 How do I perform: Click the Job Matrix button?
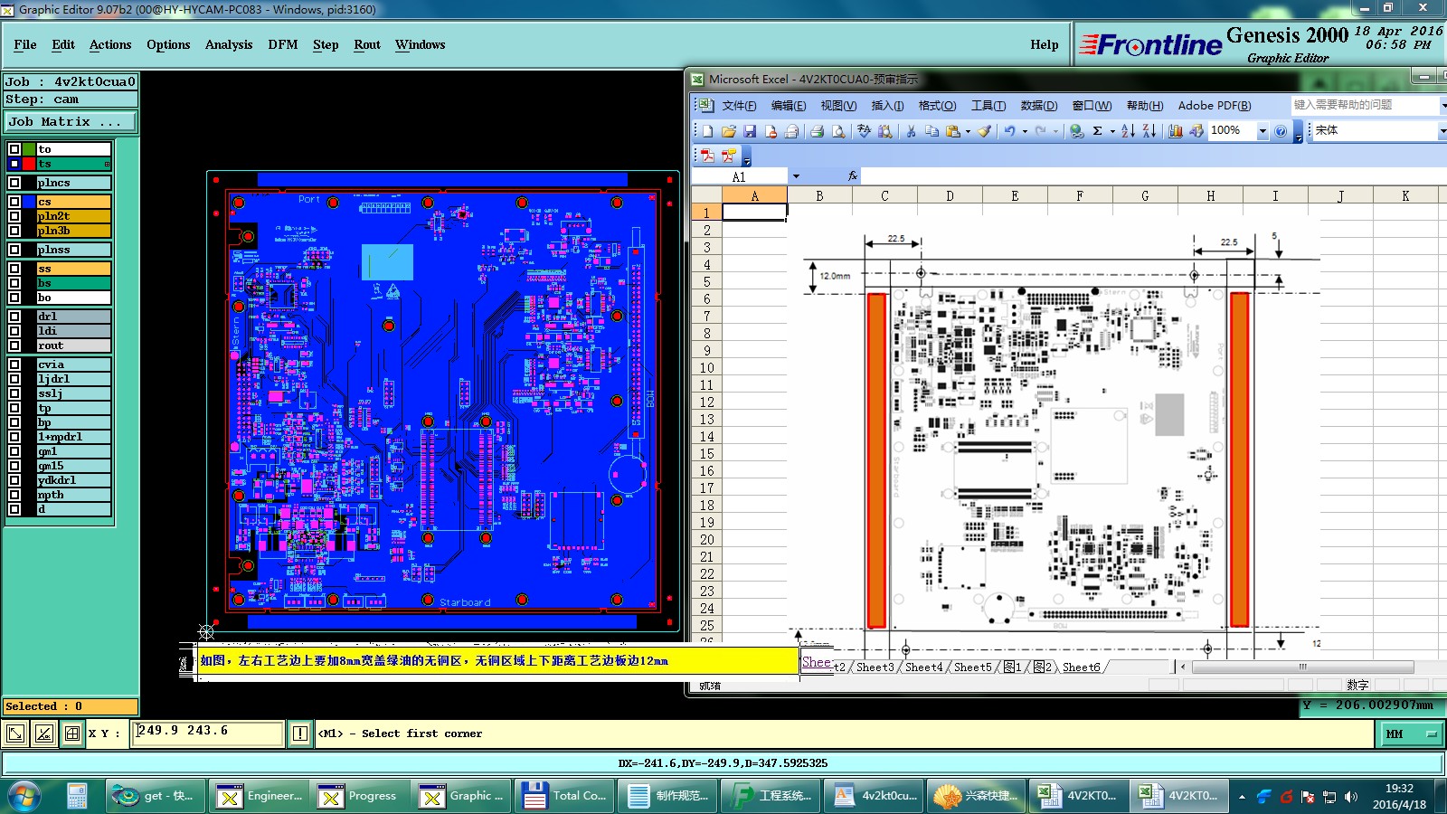tap(71, 121)
